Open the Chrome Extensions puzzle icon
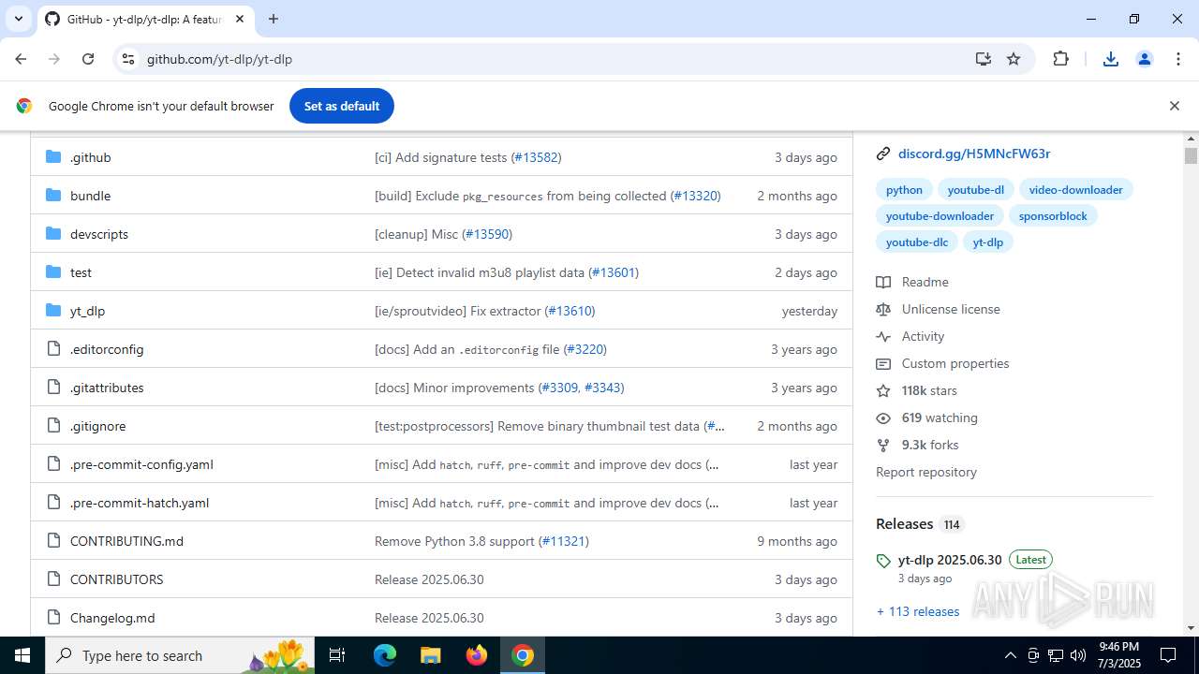 click(x=1060, y=59)
